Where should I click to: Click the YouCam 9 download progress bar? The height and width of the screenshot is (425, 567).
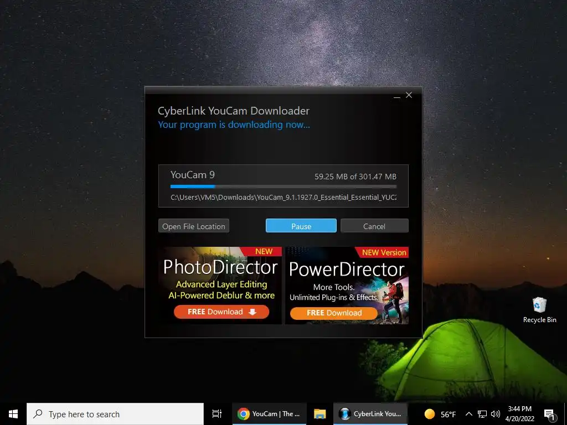click(x=283, y=186)
